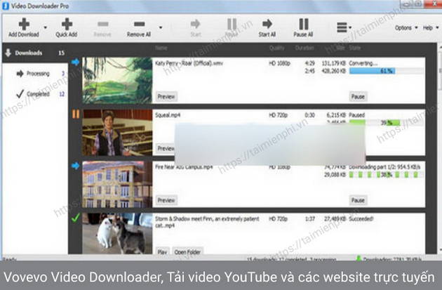The height and width of the screenshot is (290, 442).
Task: Click the Quick Add plus icon
Action: click(x=67, y=24)
